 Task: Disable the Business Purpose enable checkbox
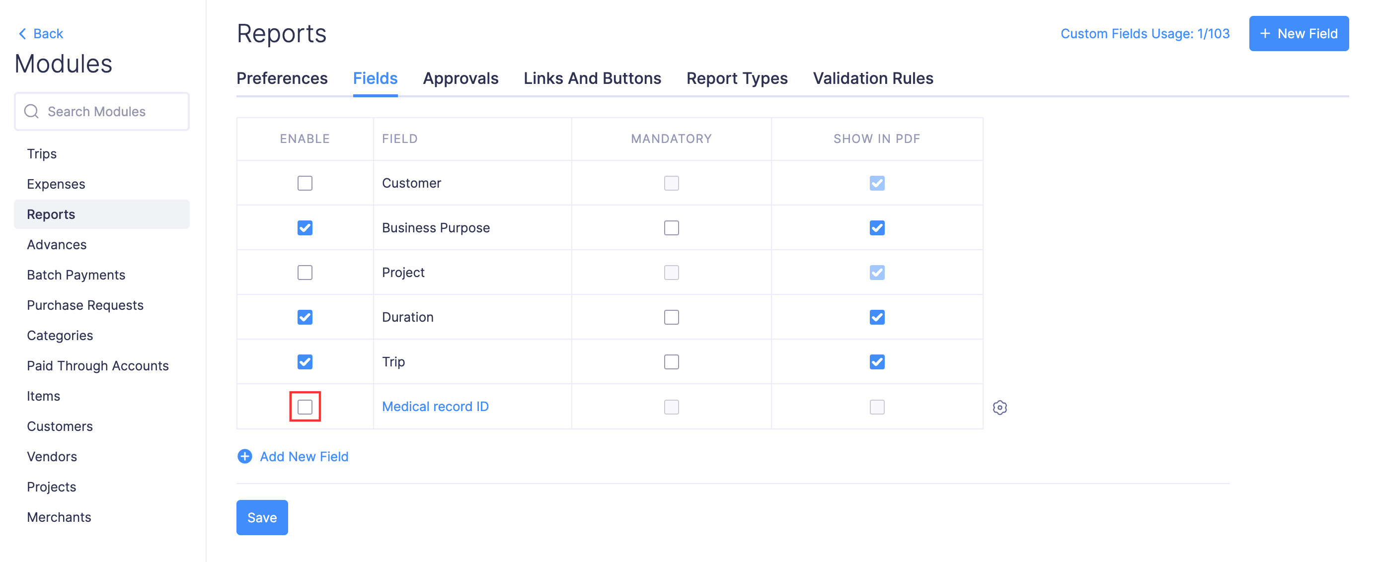(305, 228)
